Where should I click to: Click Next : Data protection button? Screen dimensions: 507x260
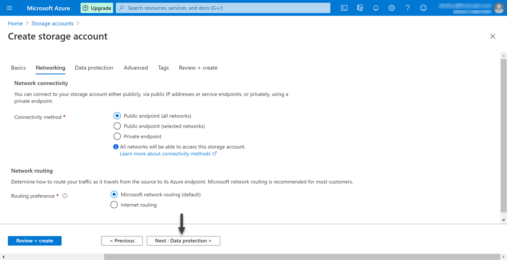[x=183, y=241]
